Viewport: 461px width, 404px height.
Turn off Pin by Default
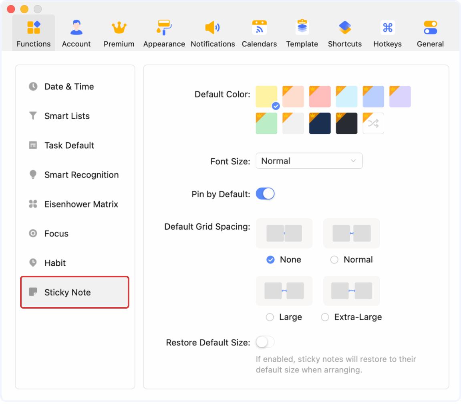(265, 193)
